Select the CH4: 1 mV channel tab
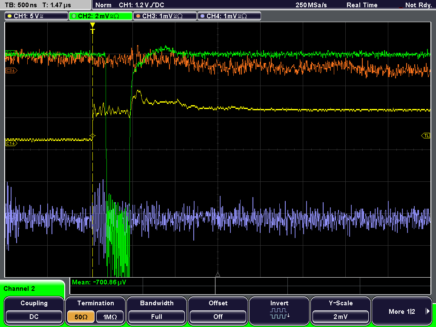The height and width of the screenshot is (327, 436). pos(229,16)
